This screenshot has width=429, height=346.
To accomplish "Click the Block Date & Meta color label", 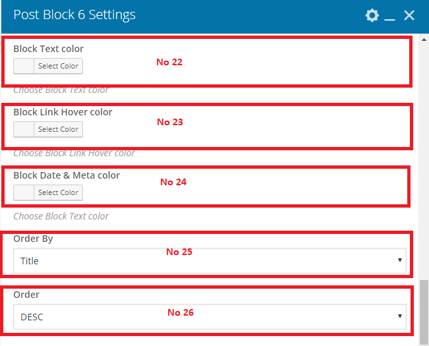I will pyautogui.click(x=67, y=175).
